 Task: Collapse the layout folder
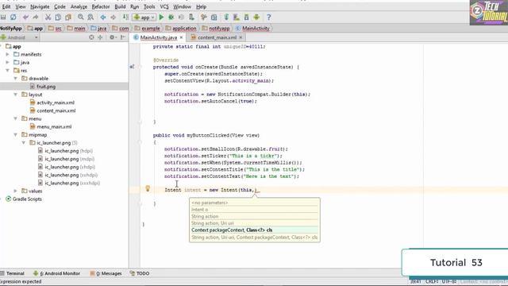tap(15, 95)
